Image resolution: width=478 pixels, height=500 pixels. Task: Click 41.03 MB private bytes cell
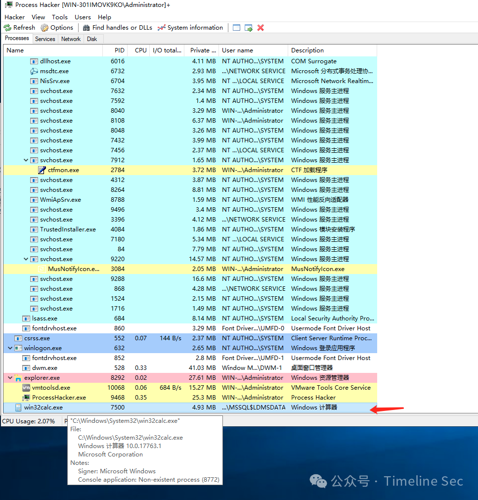point(202,368)
